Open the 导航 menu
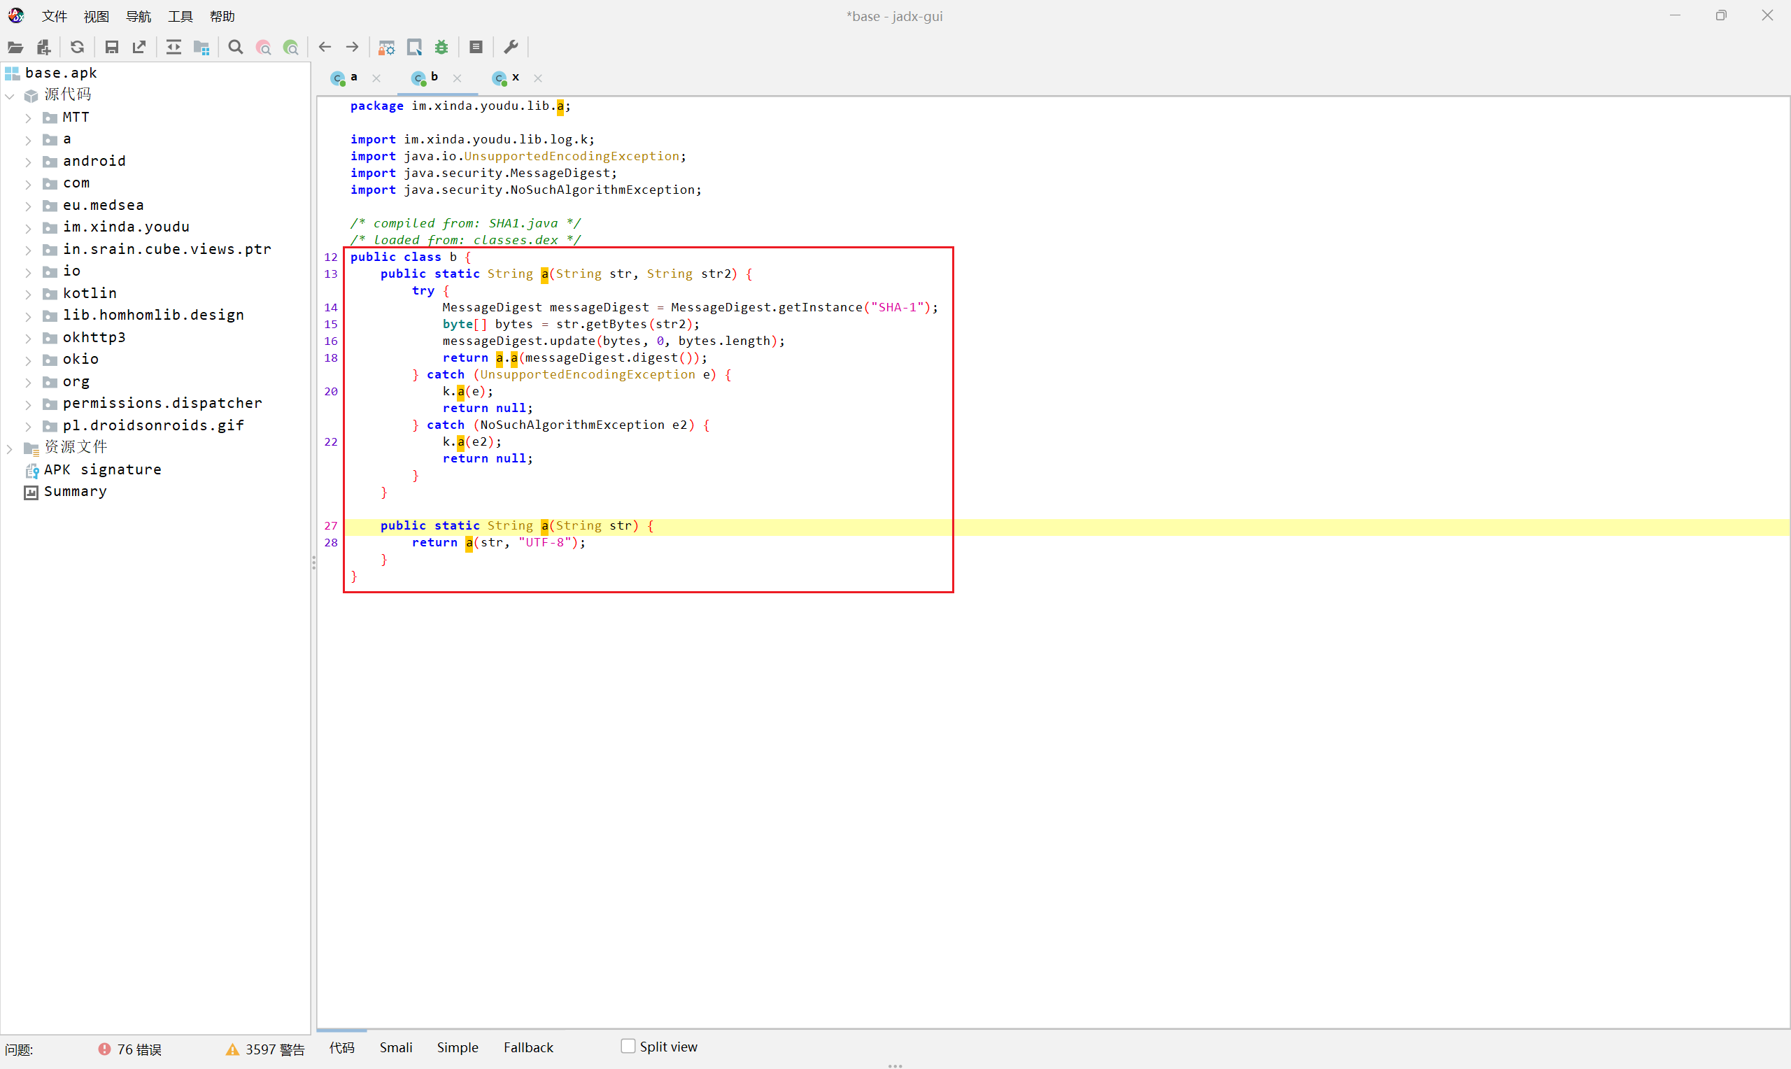 (x=139, y=16)
